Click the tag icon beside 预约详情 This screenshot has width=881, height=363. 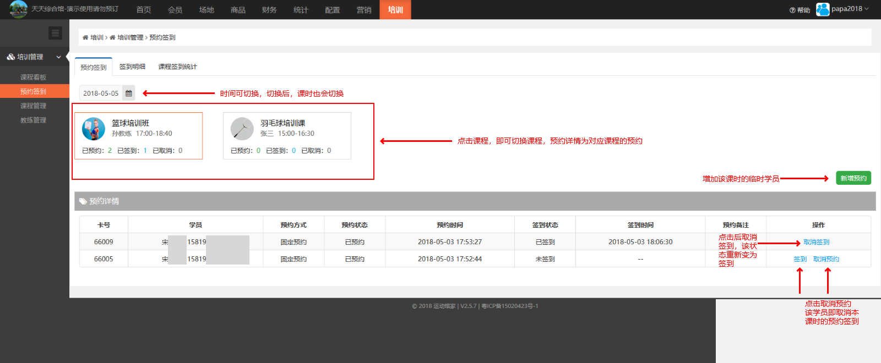coord(83,201)
